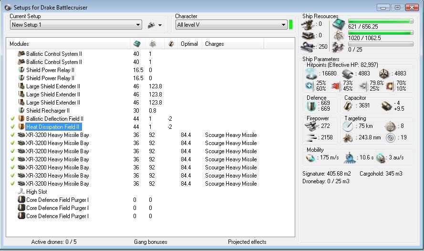Click the EM resistance icon
The width and height of the screenshot is (424, 251).
310,86
